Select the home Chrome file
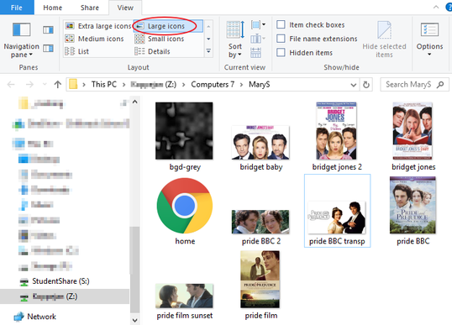The width and height of the screenshot is (452, 325). pyautogui.click(x=185, y=211)
